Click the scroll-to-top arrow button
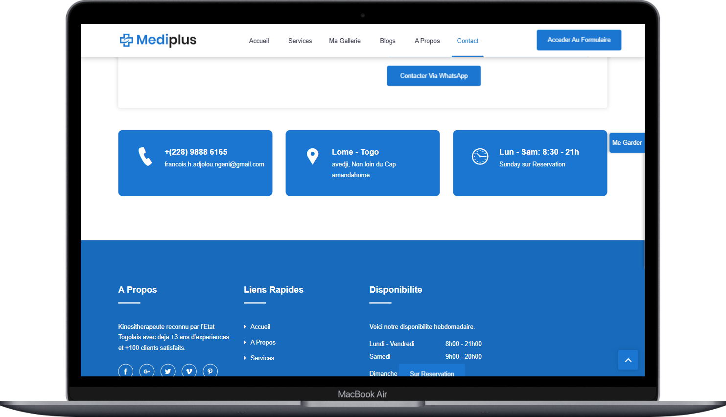Image resolution: width=726 pixels, height=417 pixels. (x=628, y=360)
